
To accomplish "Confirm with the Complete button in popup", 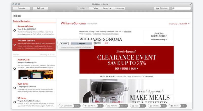I will (81, 44).
